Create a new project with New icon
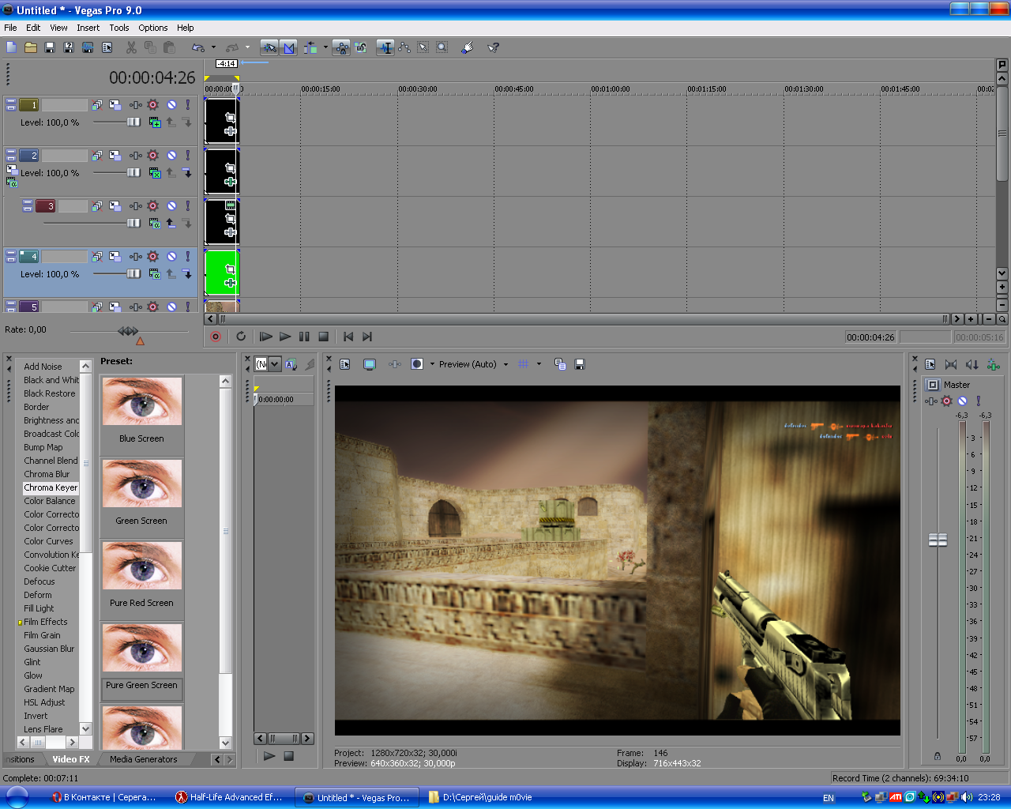 click(12, 47)
